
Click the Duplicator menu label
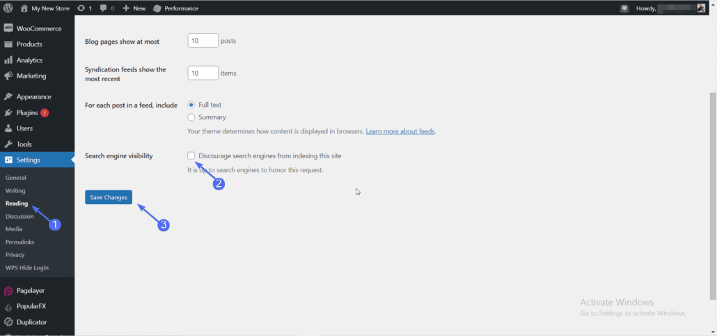point(31,322)
